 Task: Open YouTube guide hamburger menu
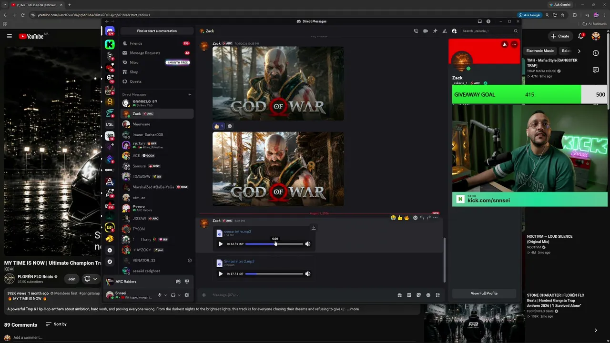tap(9, 36)
